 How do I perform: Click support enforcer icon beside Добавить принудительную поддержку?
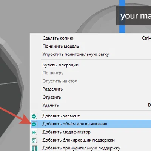point(34,148)
